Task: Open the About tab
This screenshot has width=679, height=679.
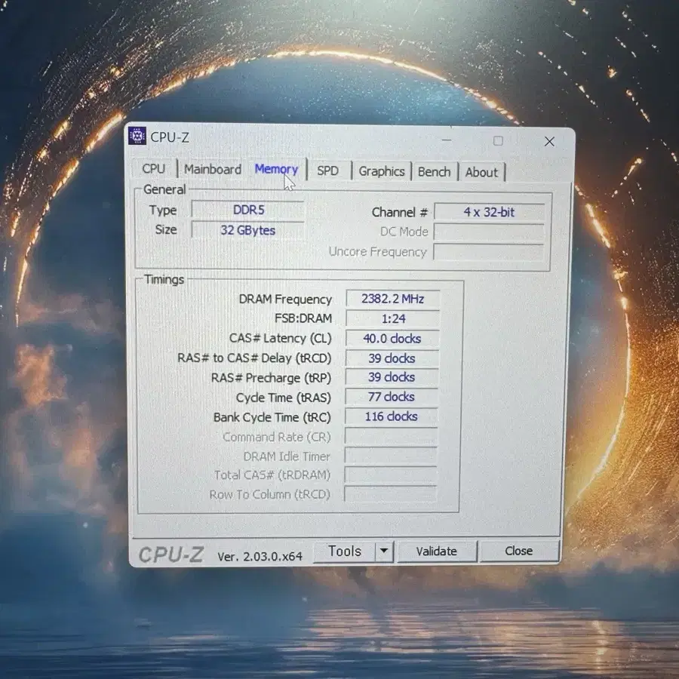Action: [481, 172]
